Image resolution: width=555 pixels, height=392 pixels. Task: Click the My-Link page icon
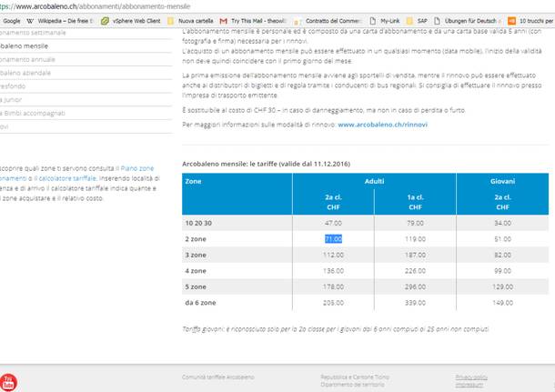pyautogui.click(x=373, y=21)
